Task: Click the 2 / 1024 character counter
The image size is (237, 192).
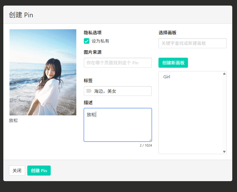Action: point(146,145)
